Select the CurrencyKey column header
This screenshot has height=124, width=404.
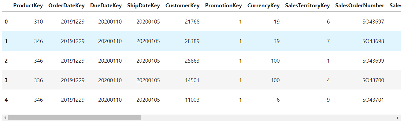pyautogui.click(x=263, y=5)
